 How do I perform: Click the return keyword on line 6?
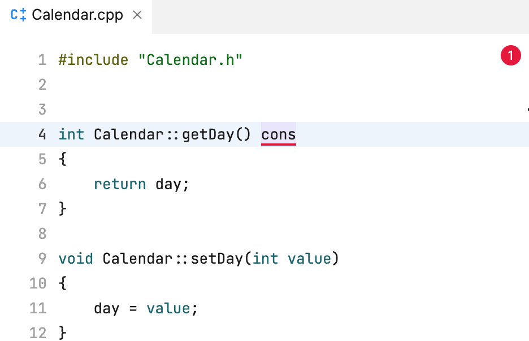pyautogui.click(x=120, y=184)
